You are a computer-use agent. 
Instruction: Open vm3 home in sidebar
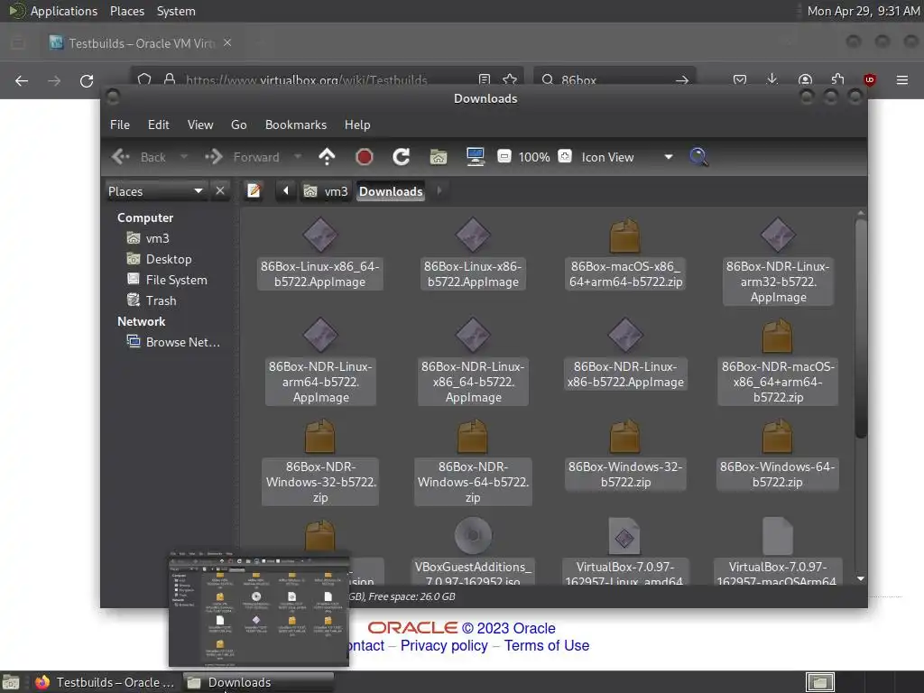coord(149,238)
